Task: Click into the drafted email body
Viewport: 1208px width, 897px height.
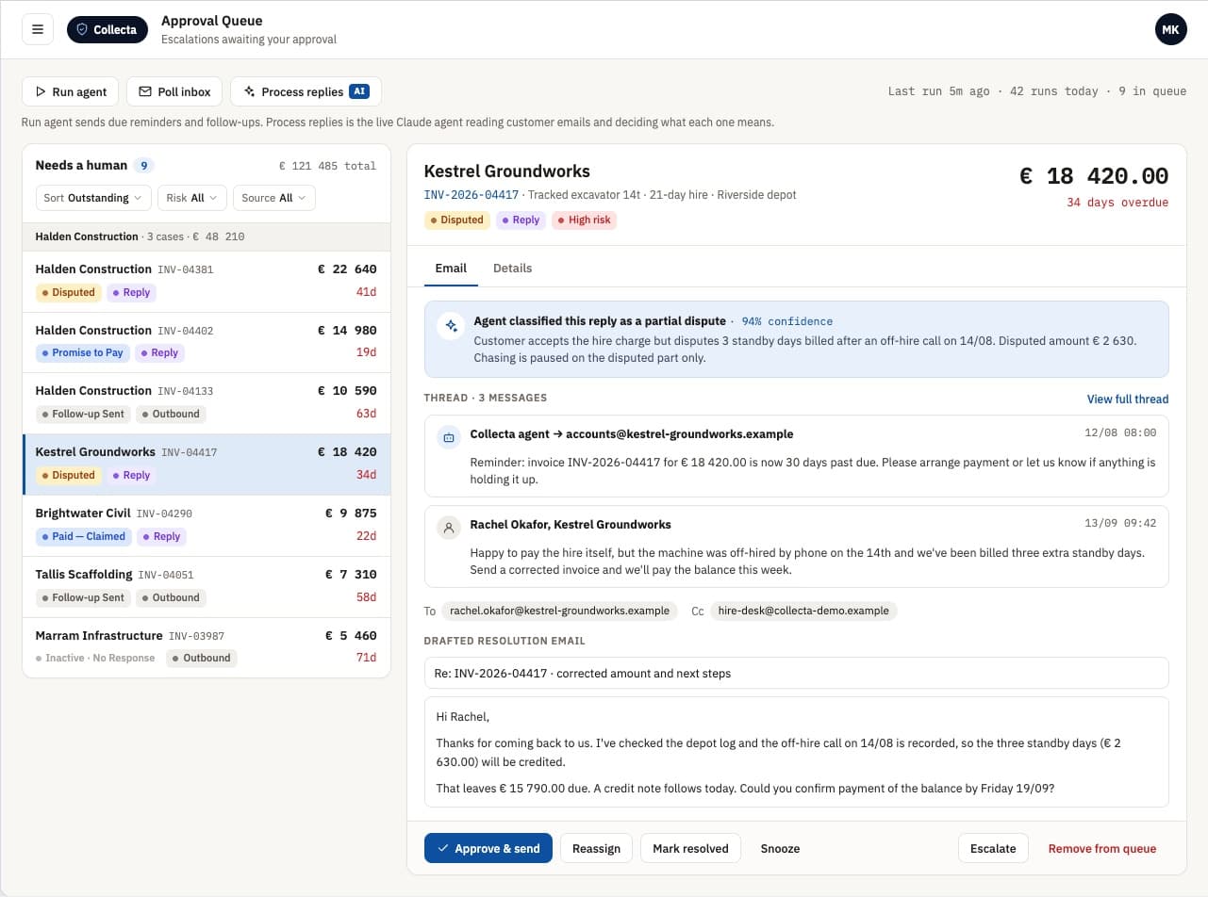Action: tap(796, 752)
